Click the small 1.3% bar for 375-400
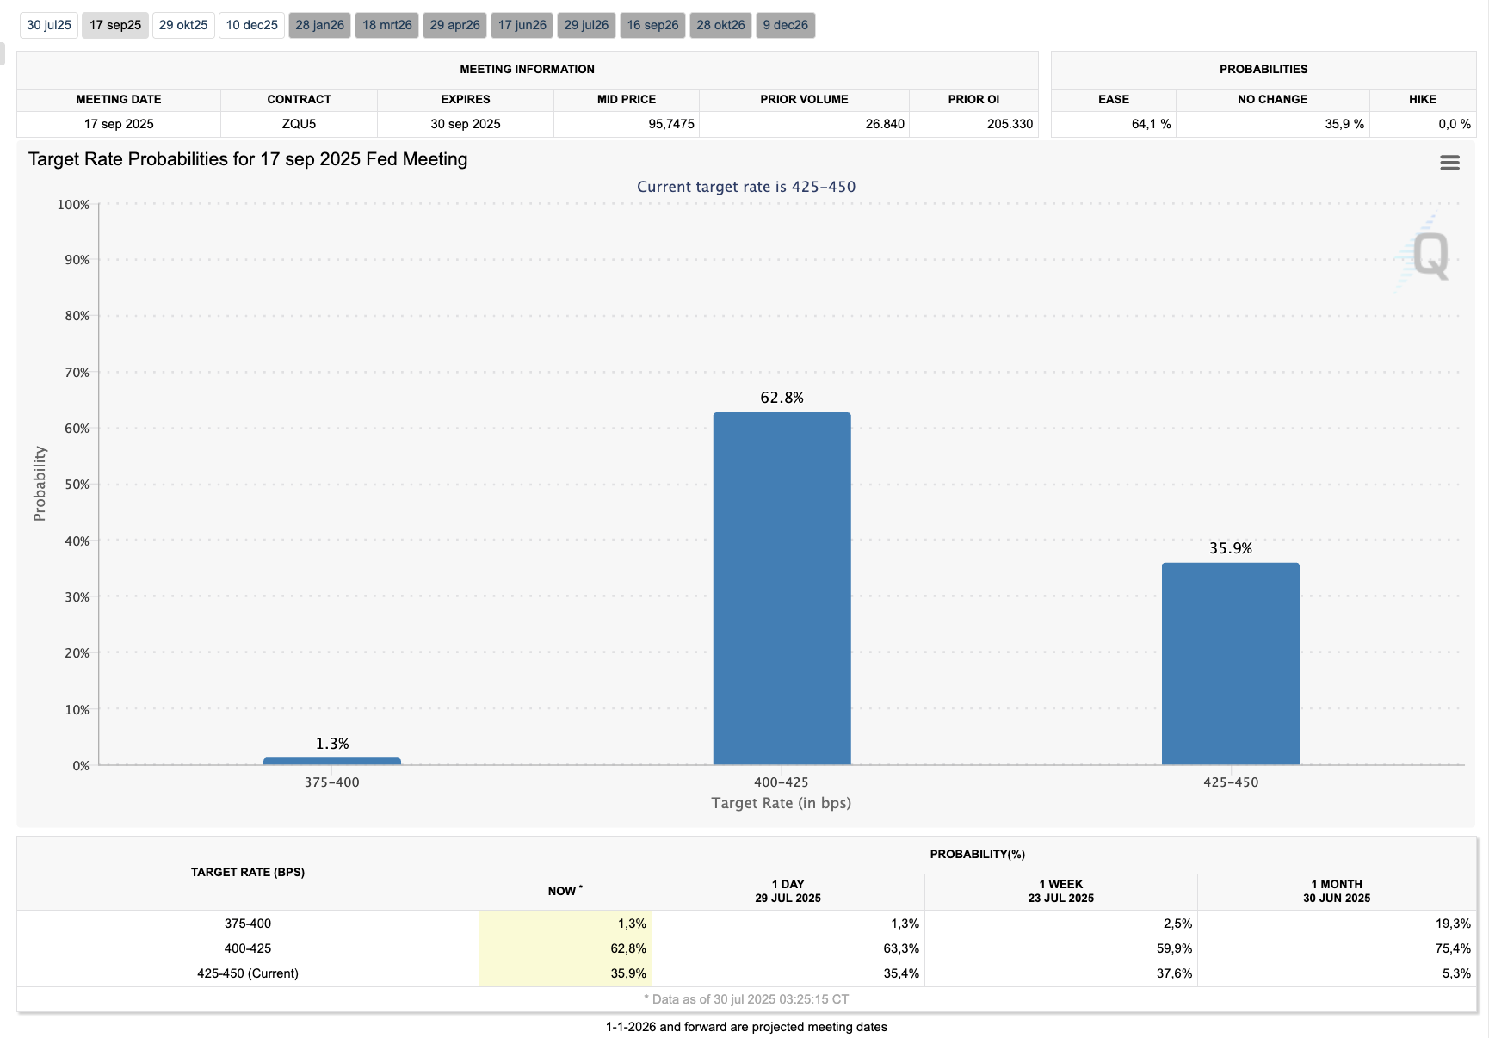The image size is (1489, 1038). (331, 761)
